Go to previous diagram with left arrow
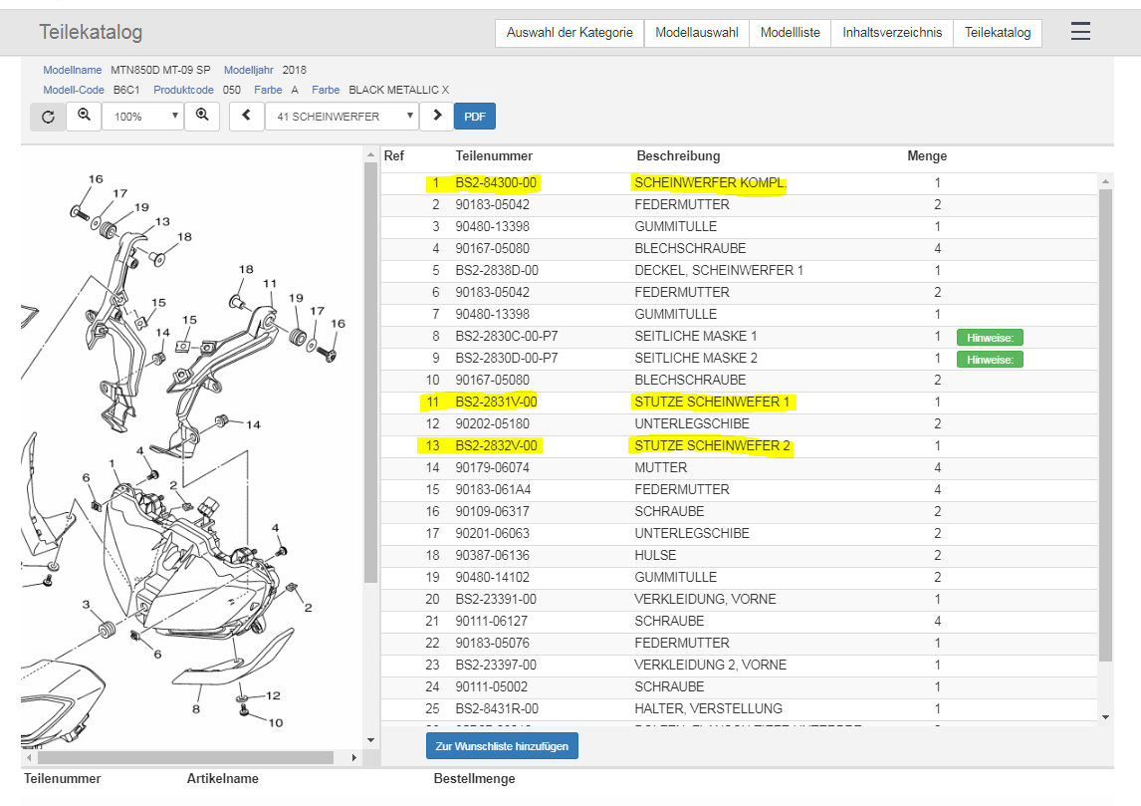 [247, 117]
